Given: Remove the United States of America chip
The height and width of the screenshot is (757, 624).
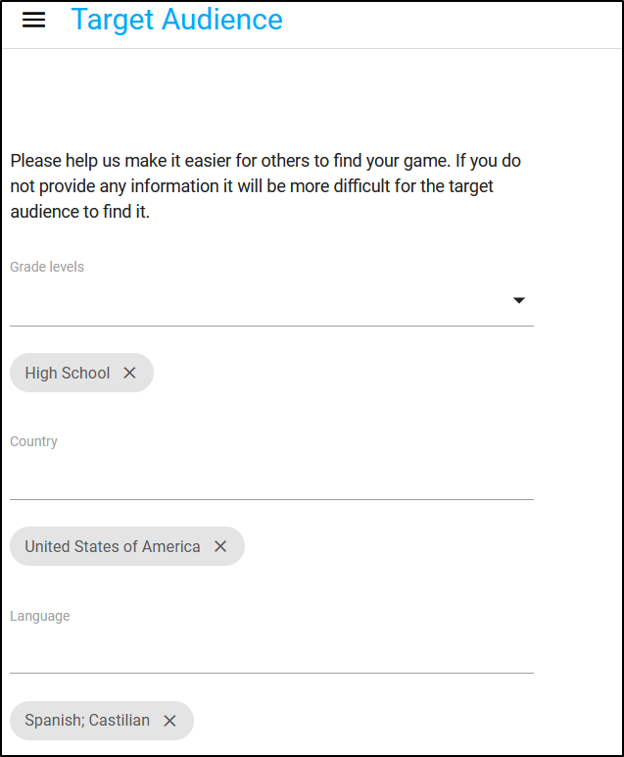Looking at the screenshot, I should click(220, 546).
